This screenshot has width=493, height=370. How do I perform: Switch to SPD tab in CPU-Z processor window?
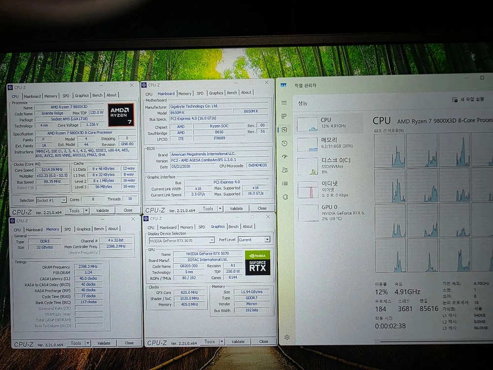click(x=66, y=96)
